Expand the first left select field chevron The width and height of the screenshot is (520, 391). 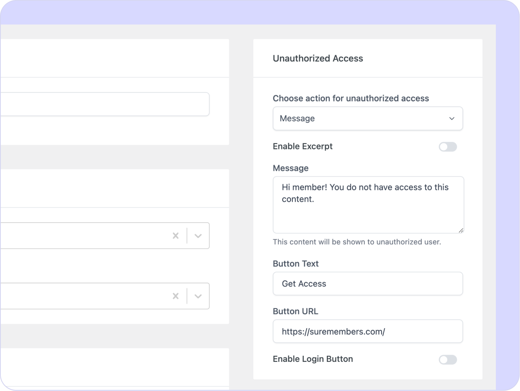click(x=198, y=236)
